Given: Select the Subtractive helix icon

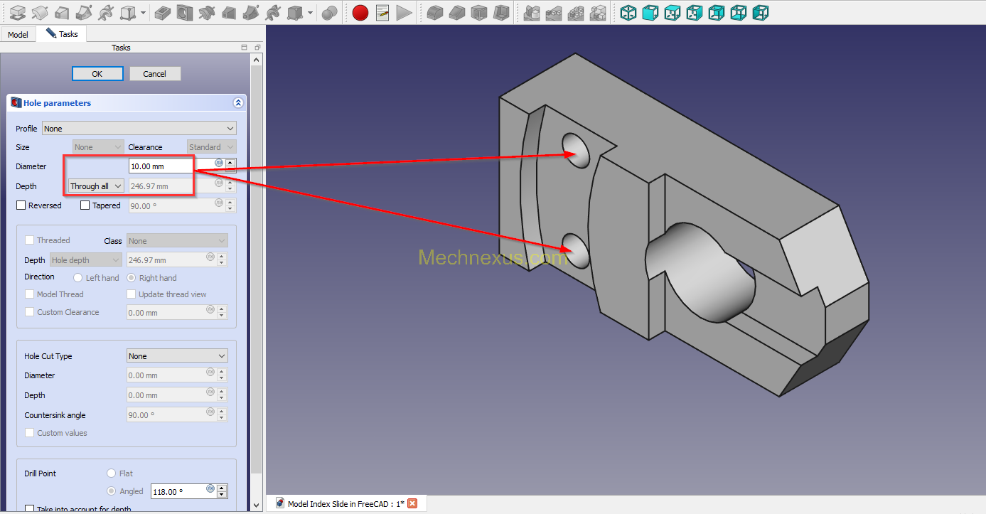Looking at the screenshot, I should [272, 12].
